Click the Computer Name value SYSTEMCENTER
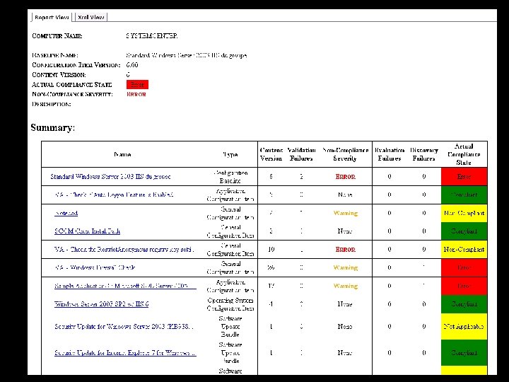Screen dimensions: 509x382 coord(152,36)
